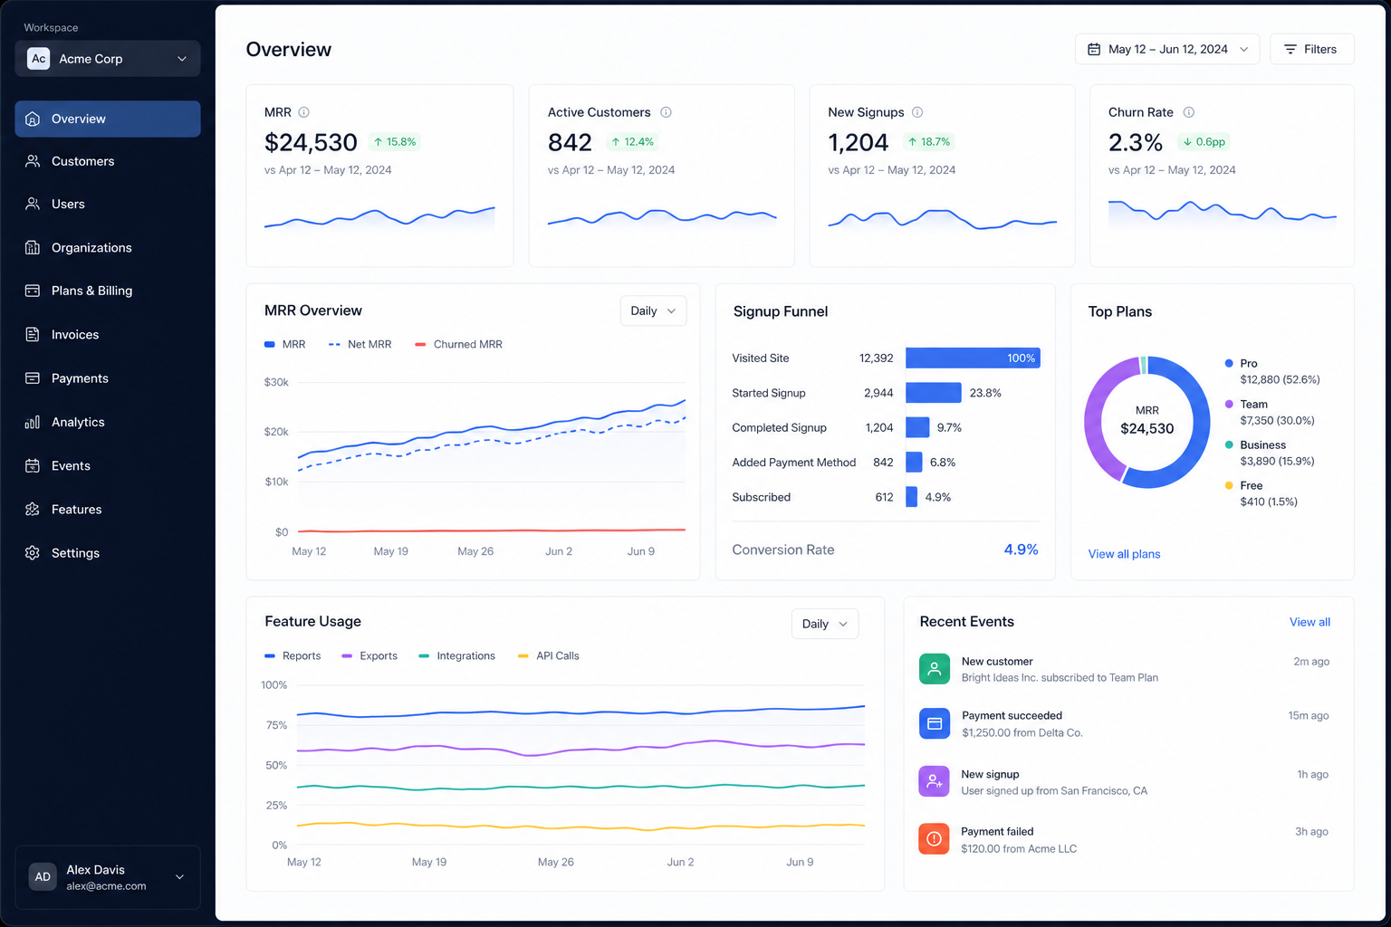Click the 4.9% Conversion Rate value
Image resolution: width=1391 pixels, height=927 pixels.
tap(1021, 550)
